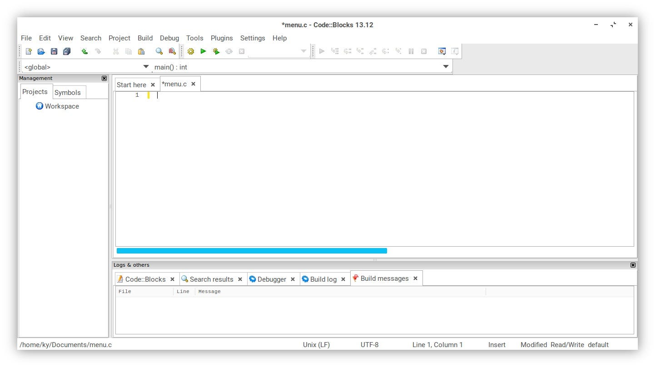Click the Abort build icon
This screenshot has height=368, width=656.
tap(242, 51)
